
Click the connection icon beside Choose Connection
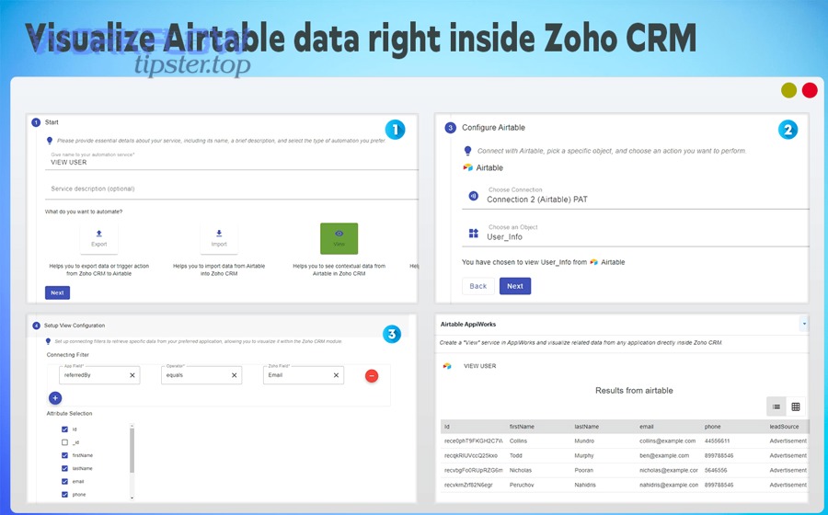[x=474, y=196]
